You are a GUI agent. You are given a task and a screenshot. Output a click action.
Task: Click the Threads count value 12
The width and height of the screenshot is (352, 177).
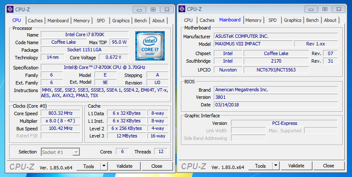(161, 152)
